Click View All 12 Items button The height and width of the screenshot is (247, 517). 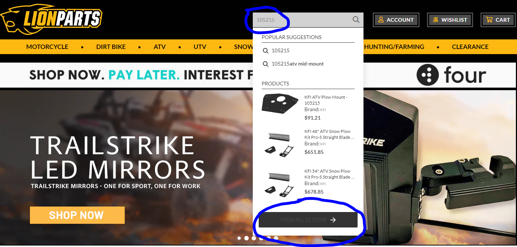click(308, 220)
